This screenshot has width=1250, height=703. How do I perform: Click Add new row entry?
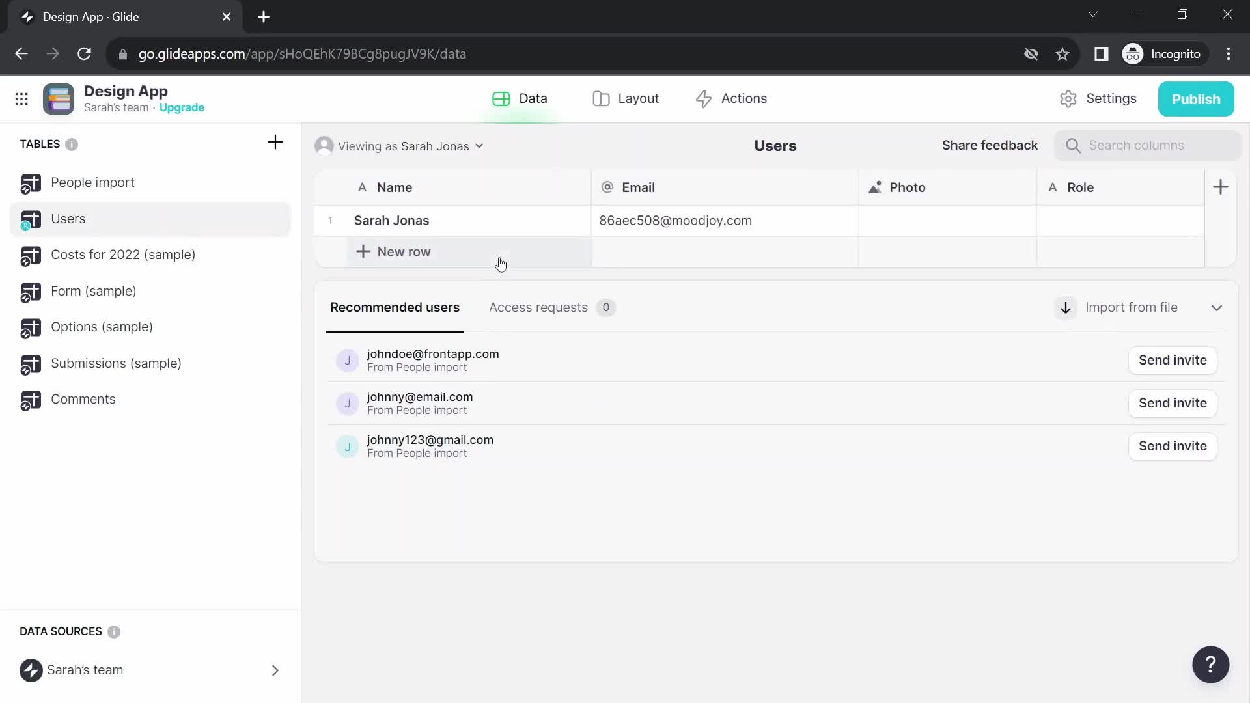pos(394,251)
